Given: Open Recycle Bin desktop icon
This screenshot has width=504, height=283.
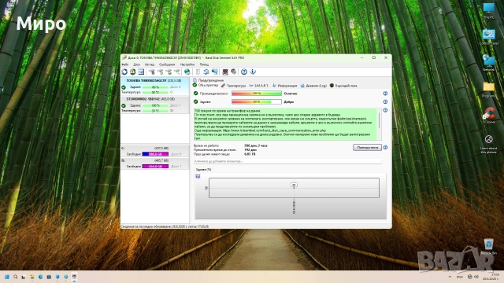Looking at the screenshot, I should [489, 246].
